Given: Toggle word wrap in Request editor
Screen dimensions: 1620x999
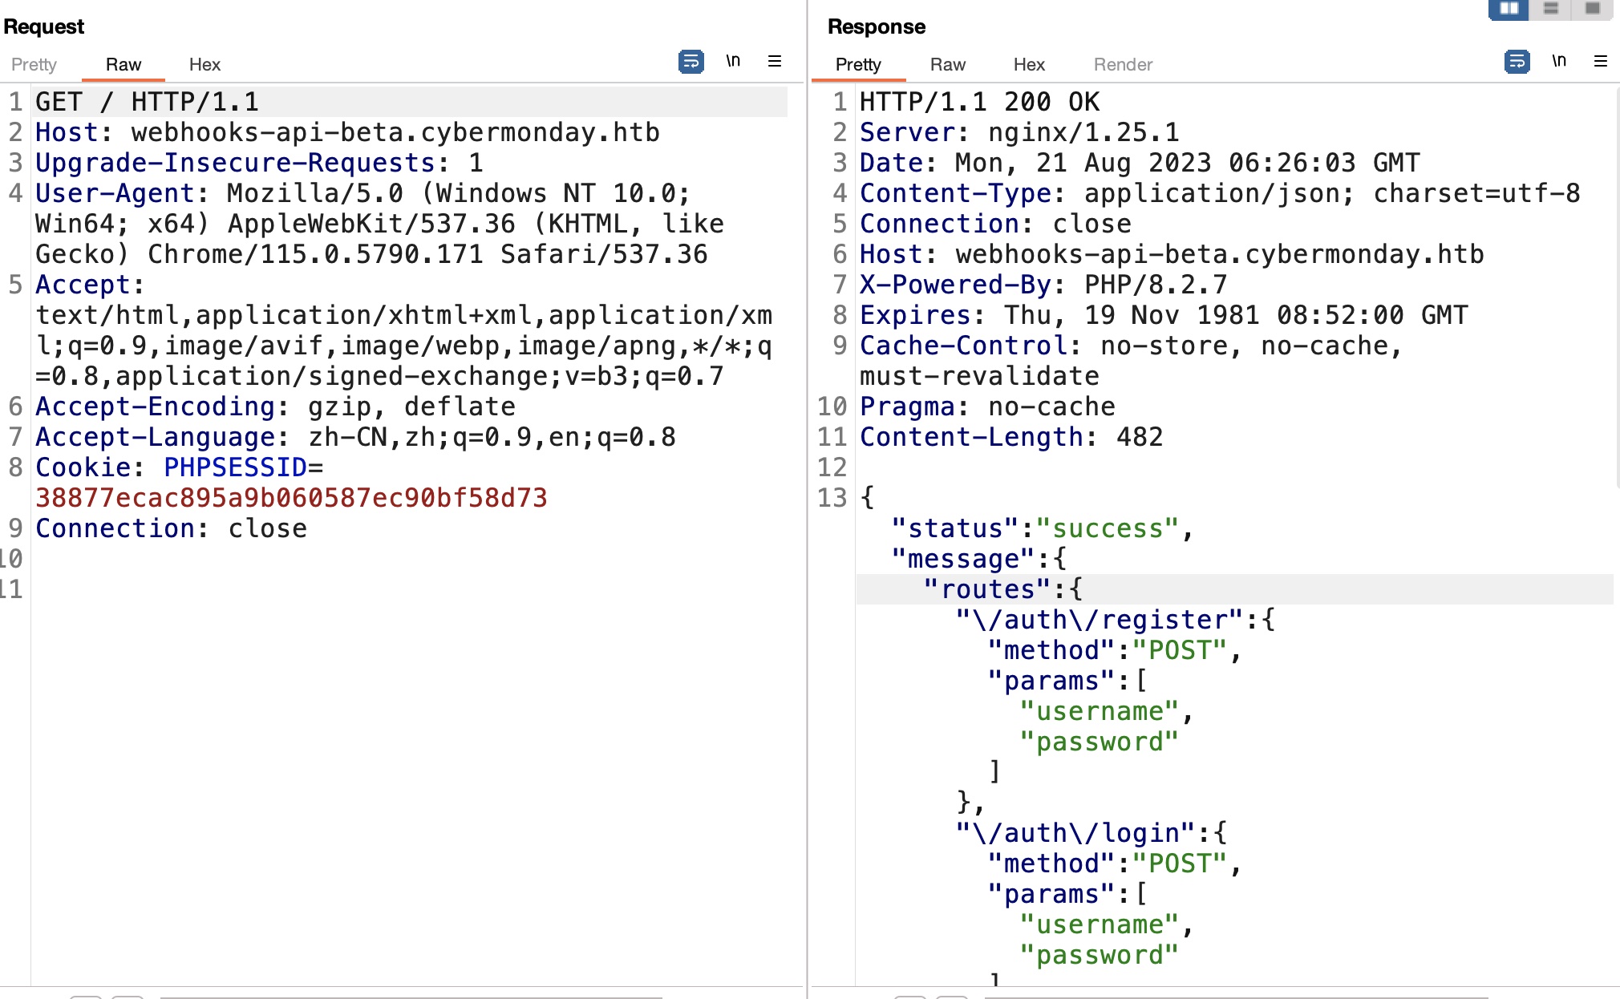Looking at the screenshot, I should click(691, 62).
